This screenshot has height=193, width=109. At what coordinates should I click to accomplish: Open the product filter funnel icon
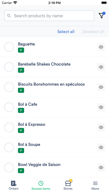101,16
